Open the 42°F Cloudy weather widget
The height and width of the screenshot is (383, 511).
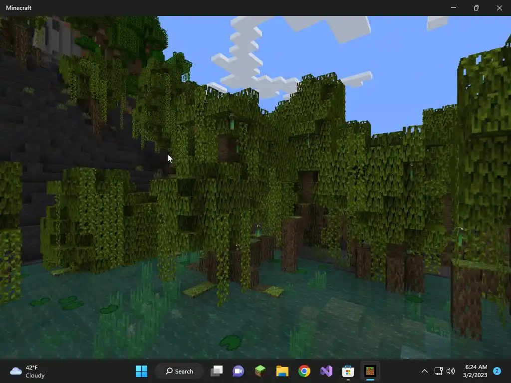click(x=27, y=371)
